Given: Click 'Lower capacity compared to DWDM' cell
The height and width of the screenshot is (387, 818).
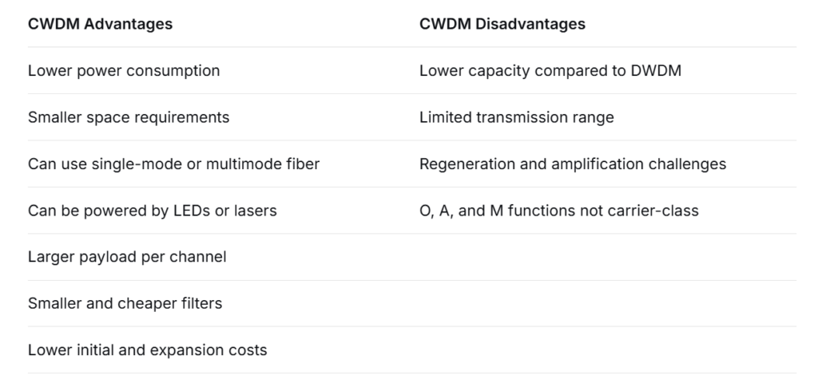Looking at the screenshot, I should click(550, 70).
